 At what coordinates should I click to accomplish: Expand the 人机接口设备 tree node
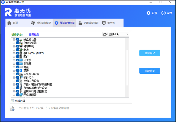(14, 74)
